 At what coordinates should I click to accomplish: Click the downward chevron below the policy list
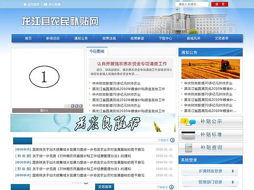(x=86, y=183)
